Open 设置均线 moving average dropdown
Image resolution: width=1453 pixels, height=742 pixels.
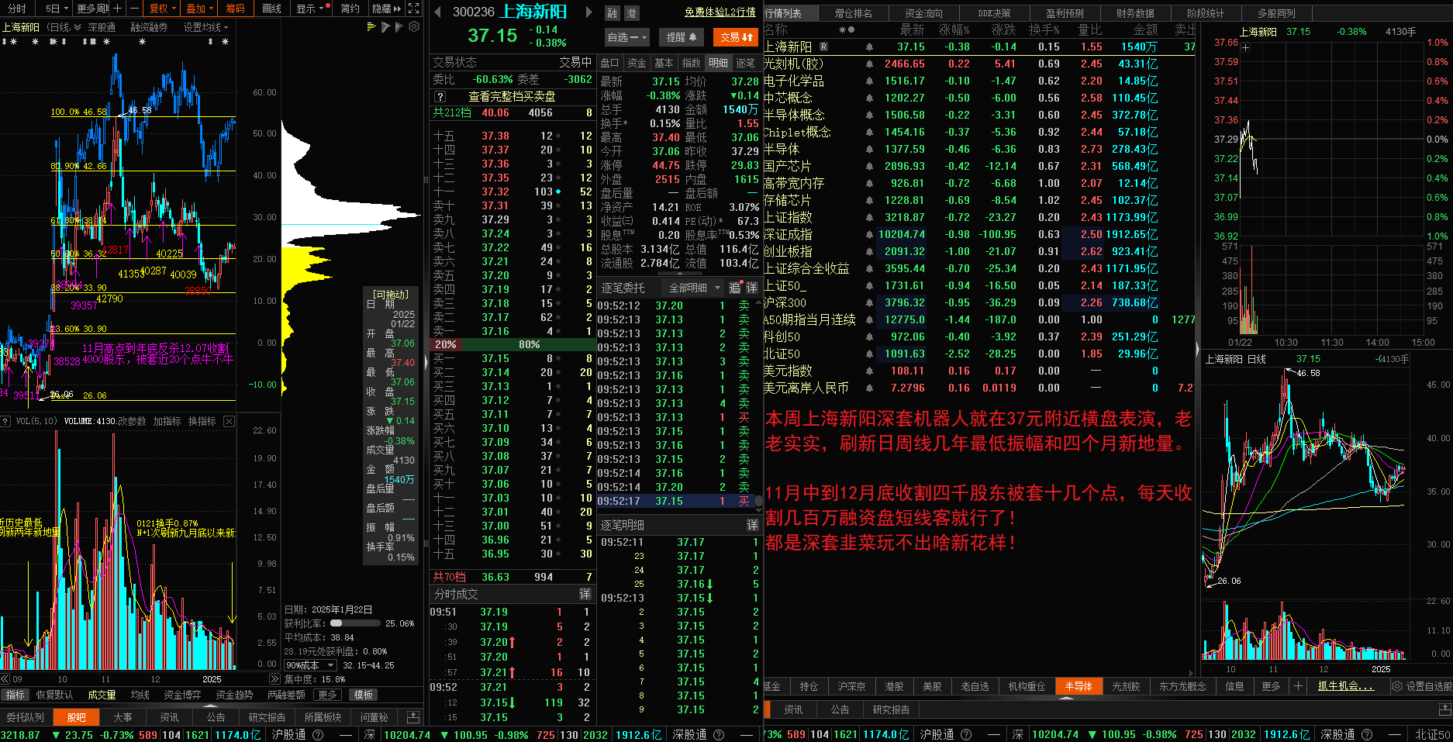(205, 27)
